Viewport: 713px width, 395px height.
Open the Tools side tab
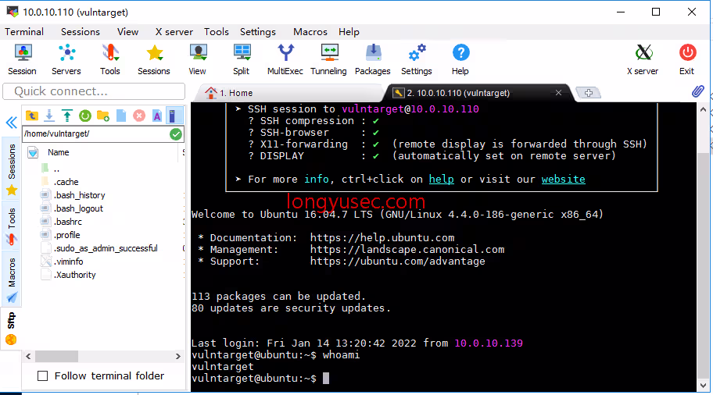(x=12, y=226)
